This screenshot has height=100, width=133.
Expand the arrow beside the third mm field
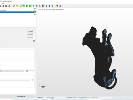27,38
